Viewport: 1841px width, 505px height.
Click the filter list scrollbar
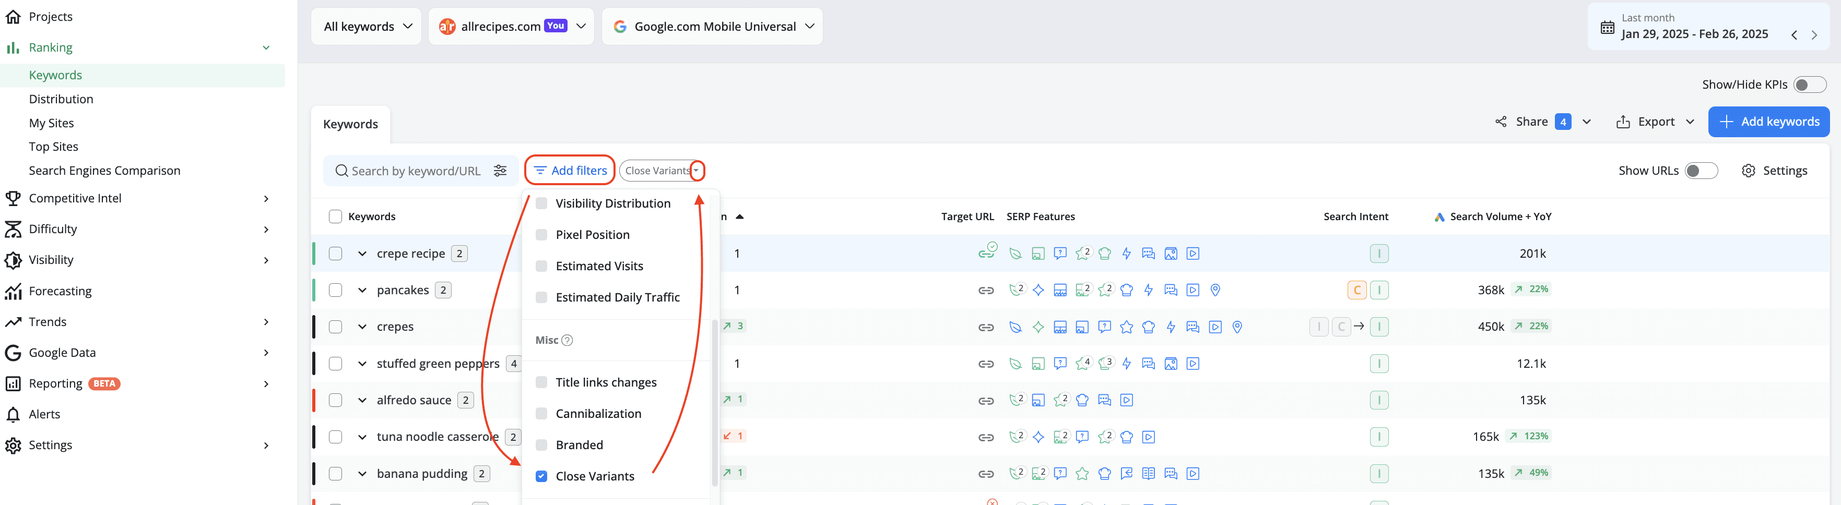coord(714,402)
